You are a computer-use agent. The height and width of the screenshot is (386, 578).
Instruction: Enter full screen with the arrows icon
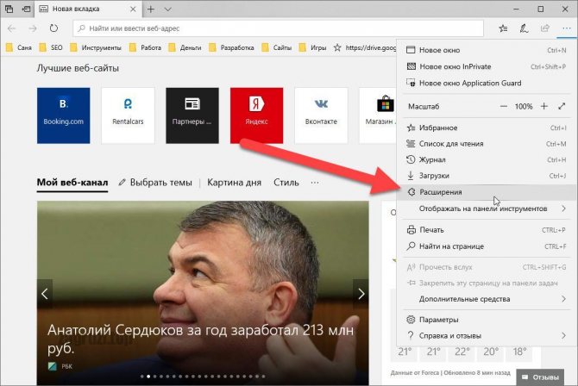coord(562,107)
